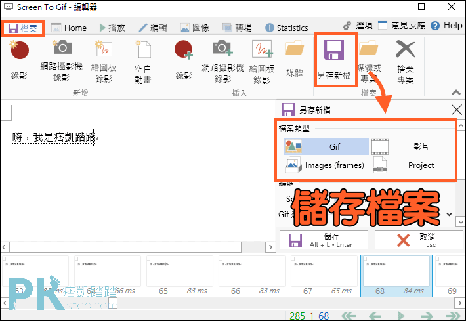Click panel scrollbar down arrow
The width and height of the screenshot is (466, 321).
click(461, 222)
